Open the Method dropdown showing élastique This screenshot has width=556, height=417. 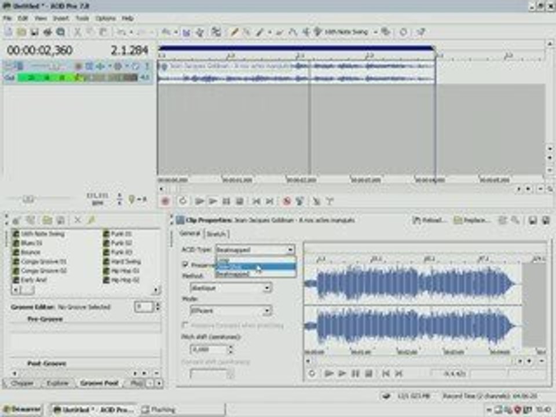coord(231,288)
